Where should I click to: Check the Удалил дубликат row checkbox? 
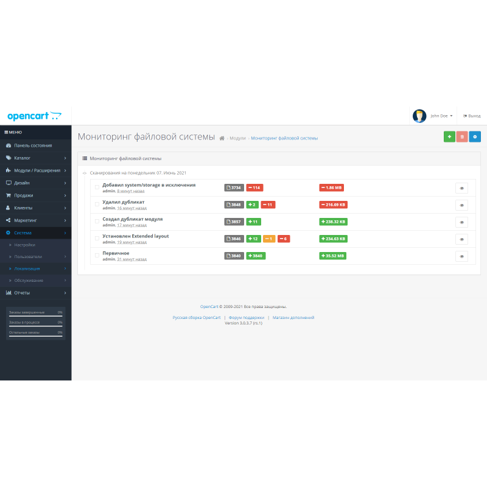pos(97,205)
